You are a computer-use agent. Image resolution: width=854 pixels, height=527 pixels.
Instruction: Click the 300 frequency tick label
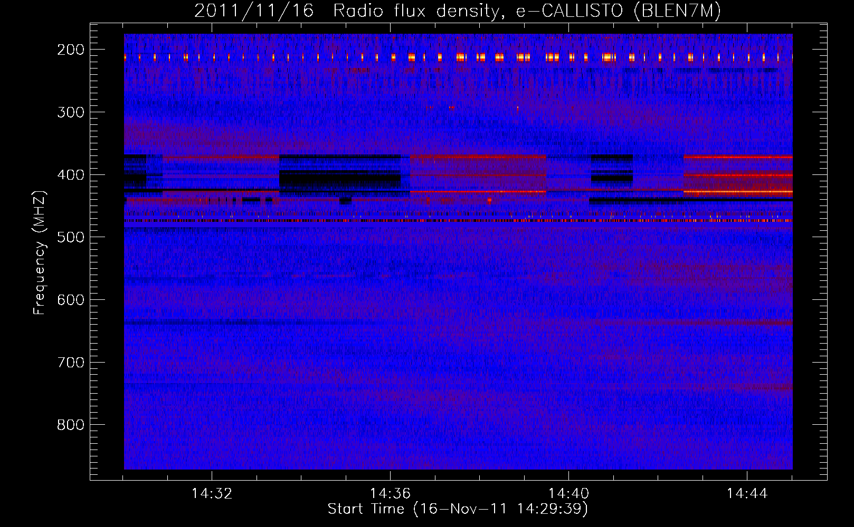[71, 112]
